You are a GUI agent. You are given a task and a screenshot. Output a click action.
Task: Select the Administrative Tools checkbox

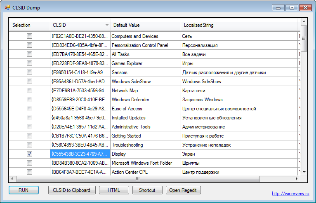point(29,126)
